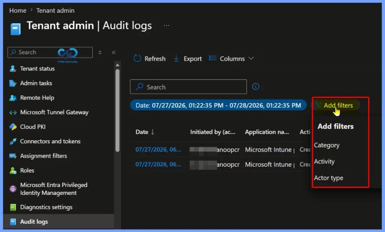The height and width of the screenshot is (232, 385).
Task: Click the Export button label
Action: coord(192,59)
